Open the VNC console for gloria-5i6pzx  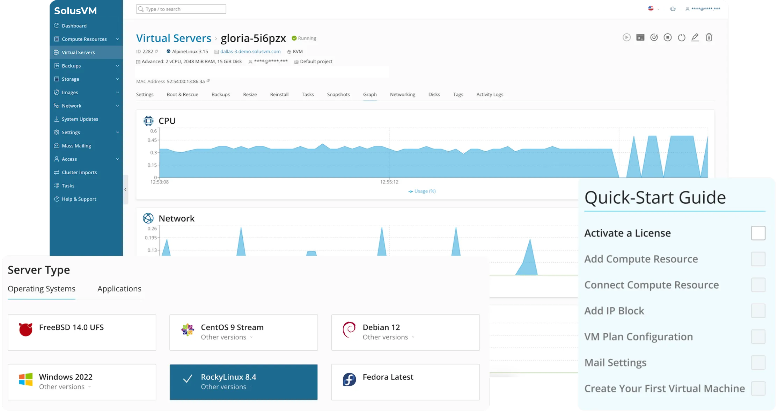click(x=640, y=37)
